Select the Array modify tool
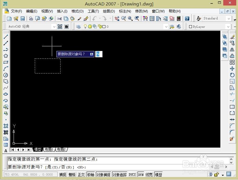Image resolution: width=238 pixels, height=180 pixels. tap(232, 62)
